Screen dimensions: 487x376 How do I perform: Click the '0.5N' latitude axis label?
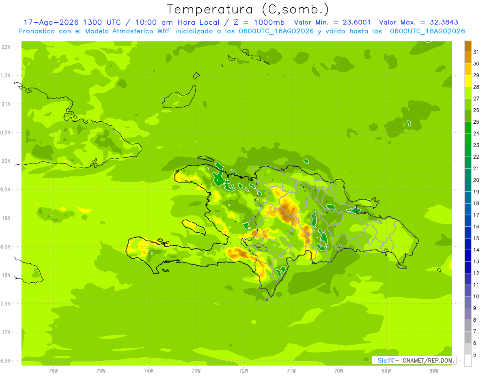coord(6,133)
